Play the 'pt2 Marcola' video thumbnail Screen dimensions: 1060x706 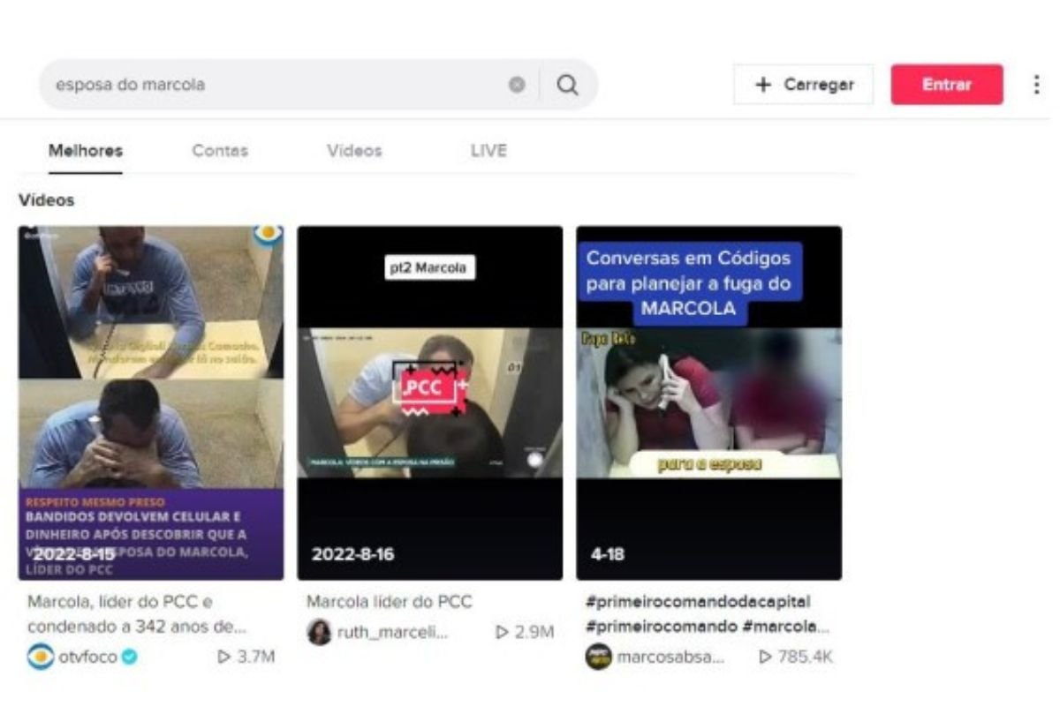[x=429, y=402]
